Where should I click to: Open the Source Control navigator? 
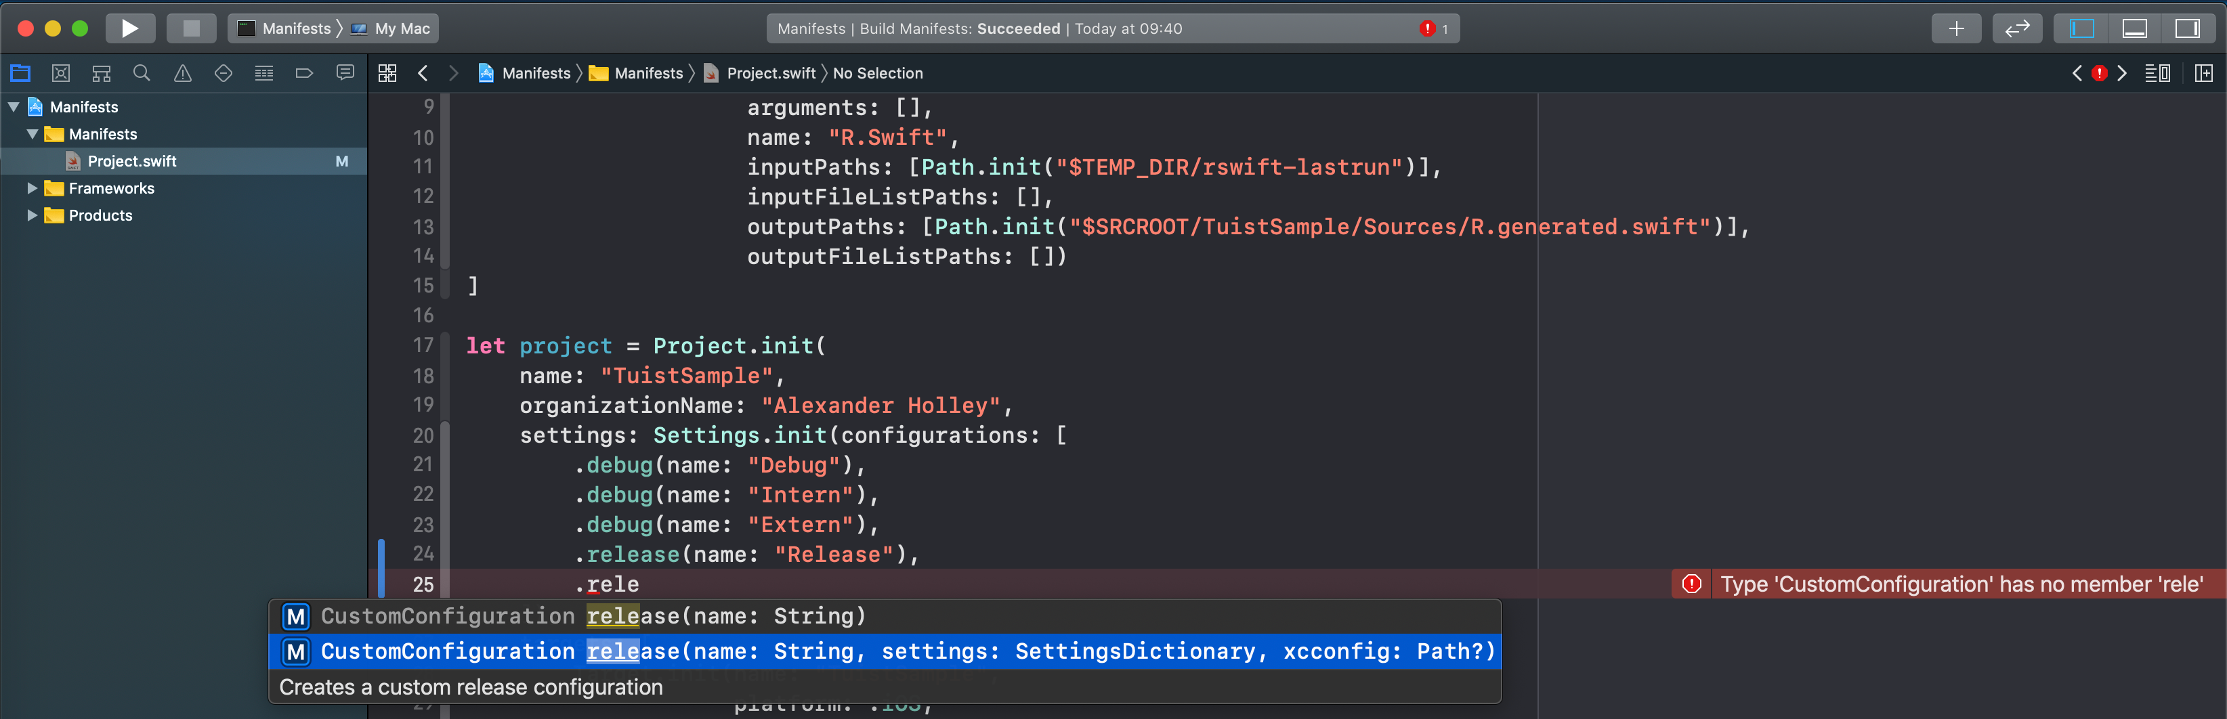click(60, 73)
